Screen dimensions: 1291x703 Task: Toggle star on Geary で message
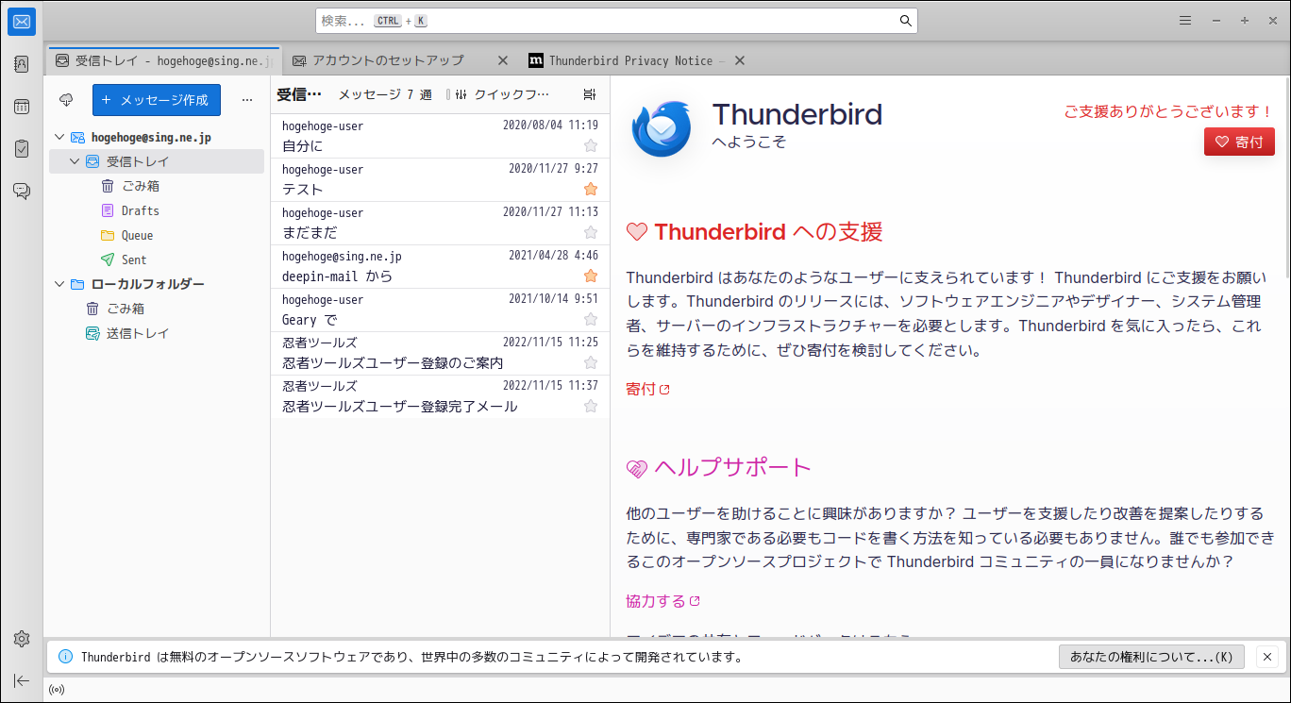(591, 319)
